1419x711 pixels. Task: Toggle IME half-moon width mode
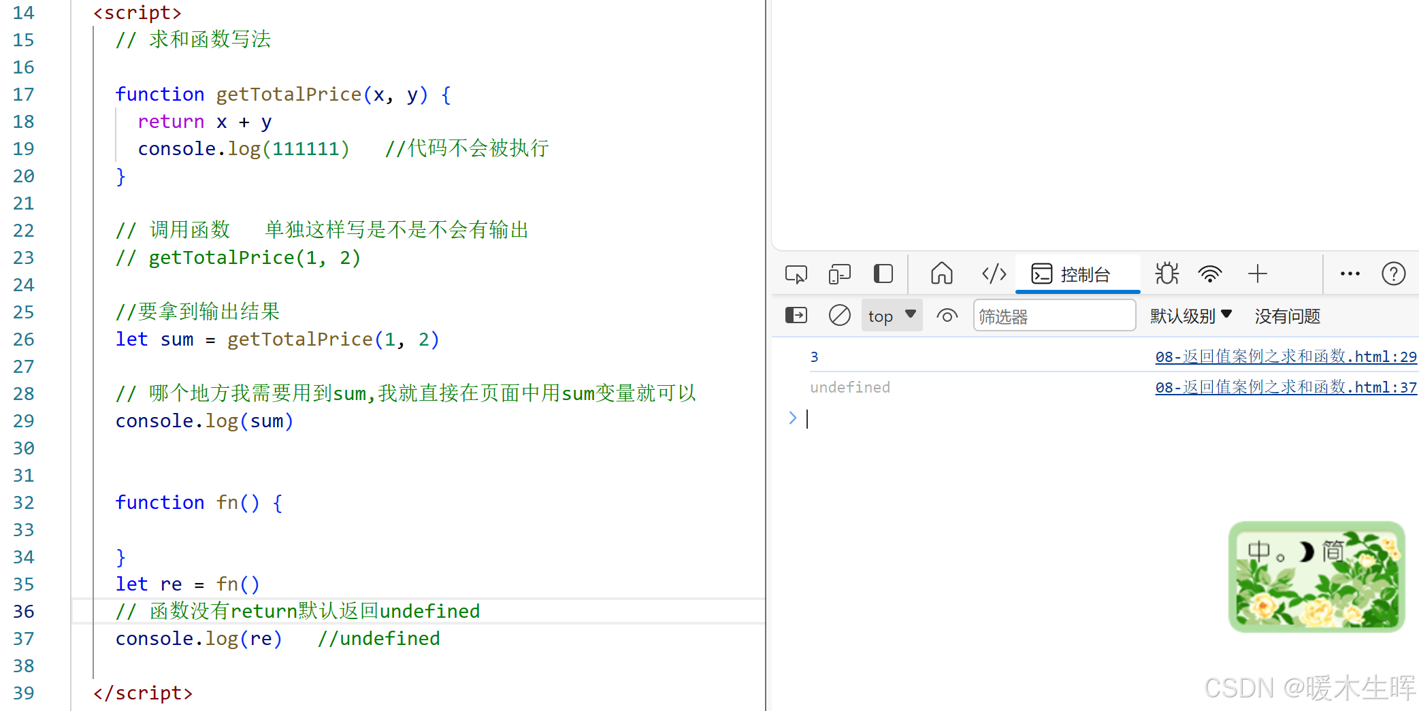(x=1305, y=551)
